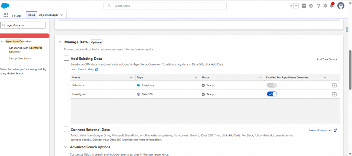This screenshot has width=352, height=156.
Task: Click the Optional badge beside Manage Data
Action: coord(96,42)
